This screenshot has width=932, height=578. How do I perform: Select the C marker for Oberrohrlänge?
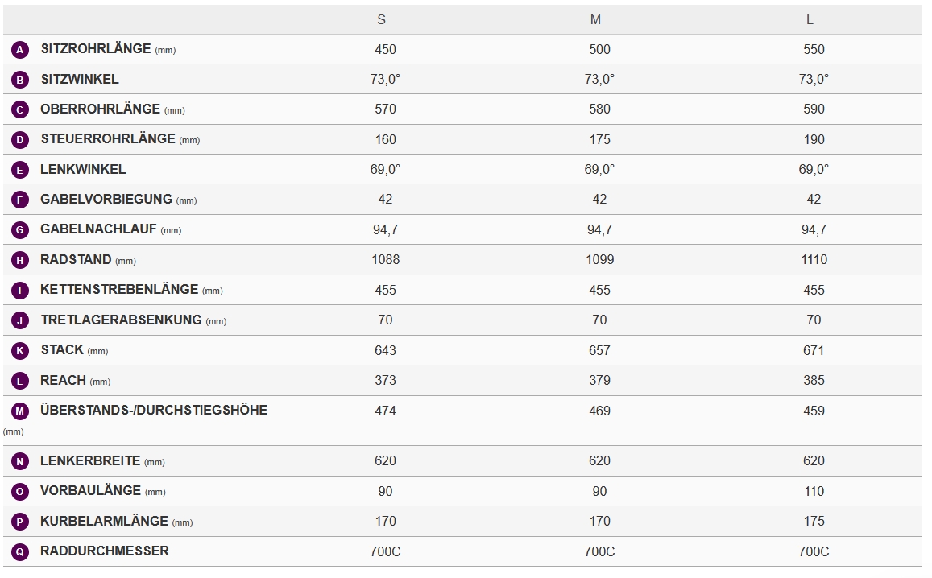[x=20, y=110]
